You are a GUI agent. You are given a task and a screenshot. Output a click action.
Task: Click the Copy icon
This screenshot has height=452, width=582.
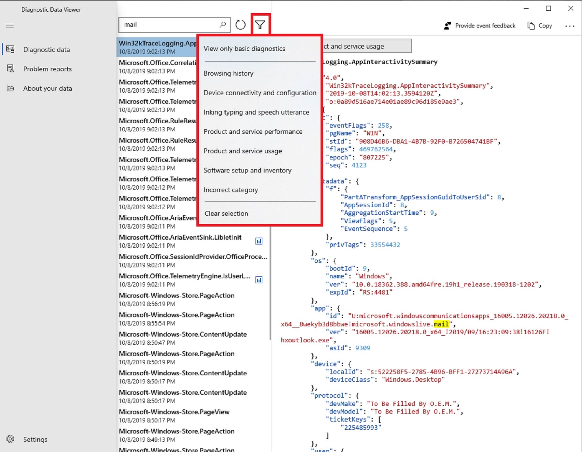pyautogui.click(x=531, y=26)
